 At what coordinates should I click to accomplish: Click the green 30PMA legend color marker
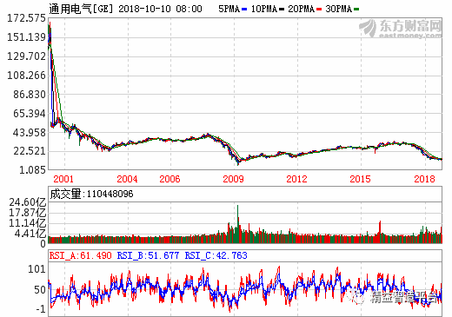(x=356, y=10)
